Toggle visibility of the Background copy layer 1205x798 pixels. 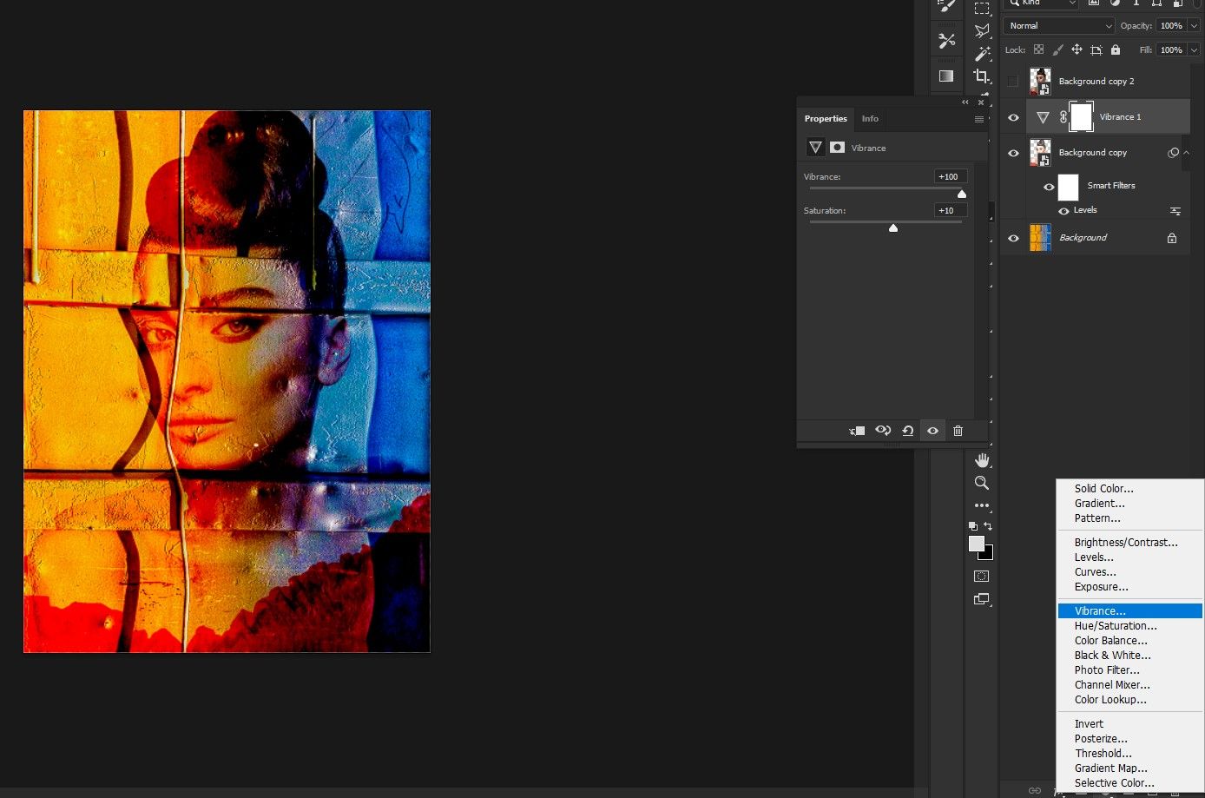[x=1013, y=153]
